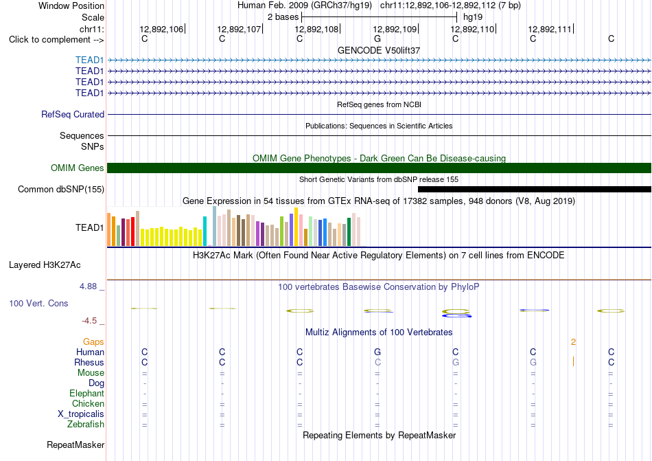Viewport: 652px width, 461px height.
Task: Select the orange leftmost GTEx expression bar
Action: 109,229
